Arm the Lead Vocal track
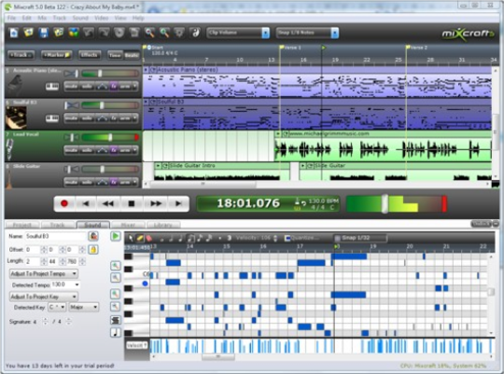 (x=125, y=150)
